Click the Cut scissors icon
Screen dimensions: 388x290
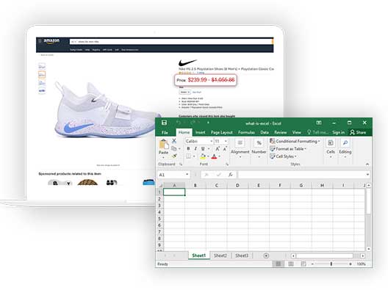coord(174,141)
